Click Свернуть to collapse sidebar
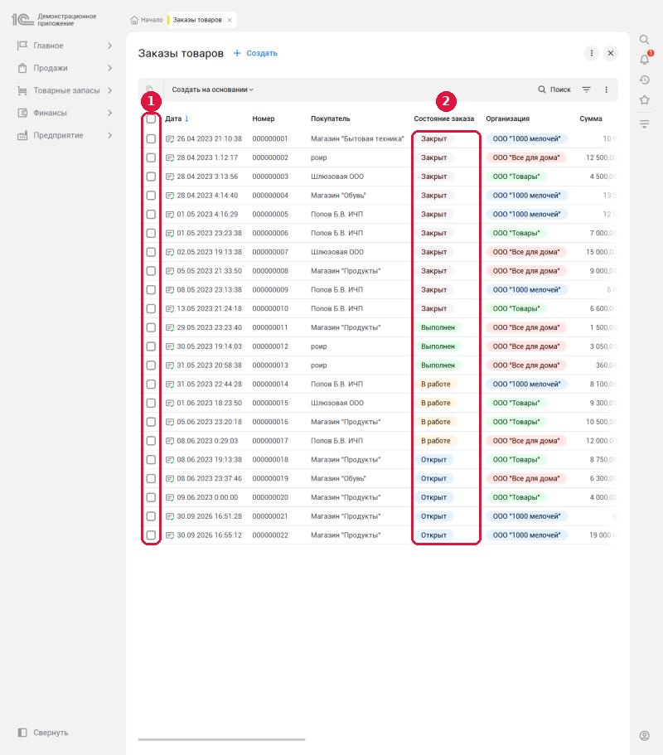The image size is (663, 755). point(43,733)
